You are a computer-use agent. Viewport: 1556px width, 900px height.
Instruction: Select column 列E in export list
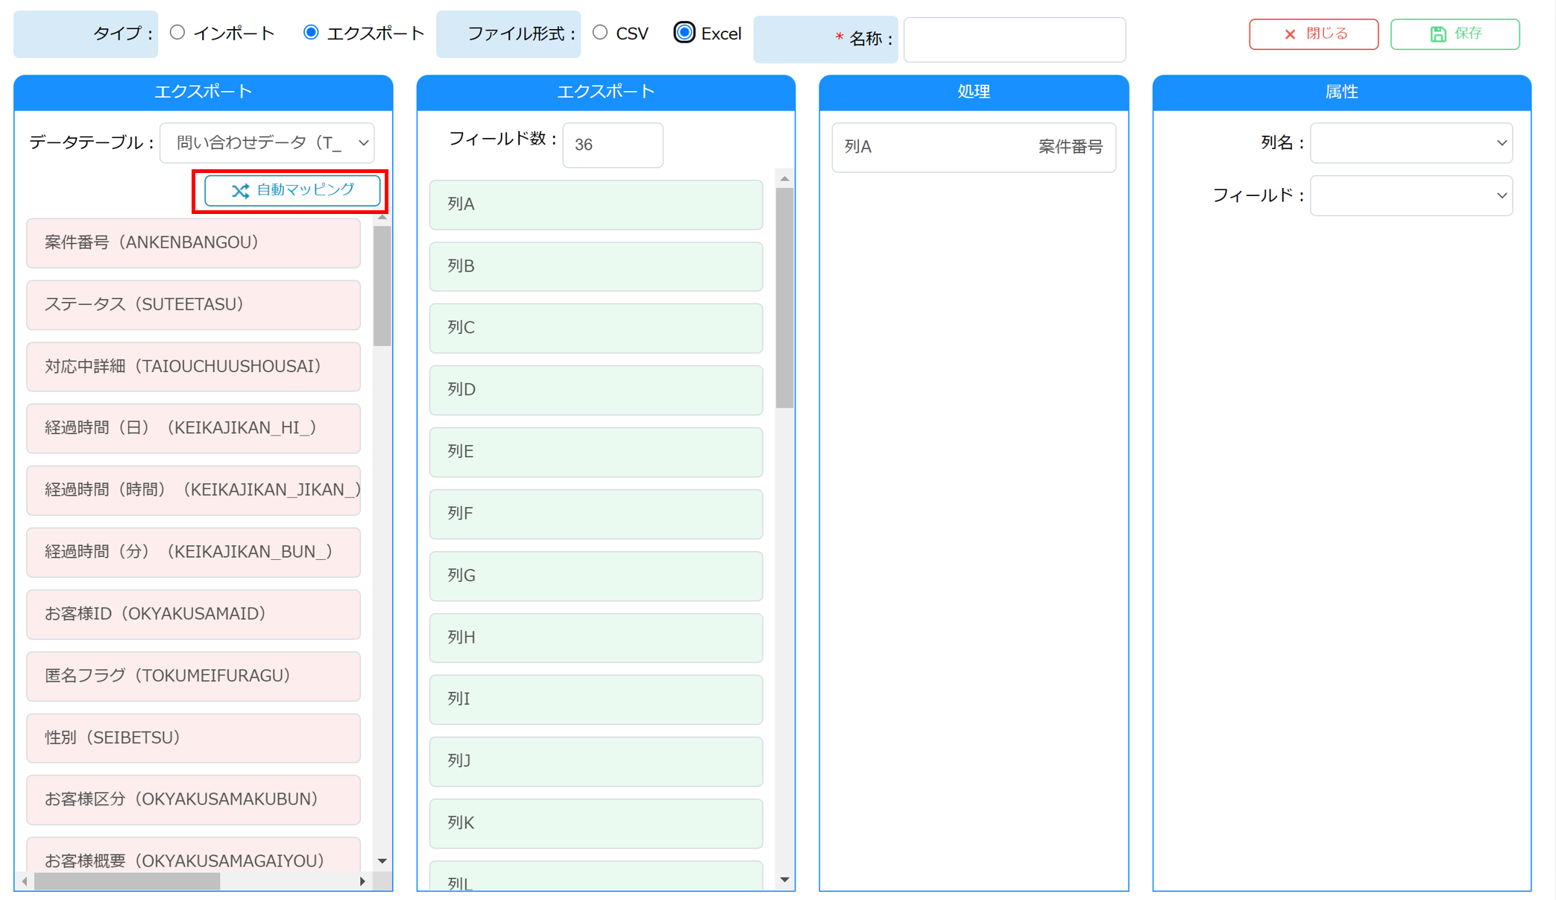596,452
